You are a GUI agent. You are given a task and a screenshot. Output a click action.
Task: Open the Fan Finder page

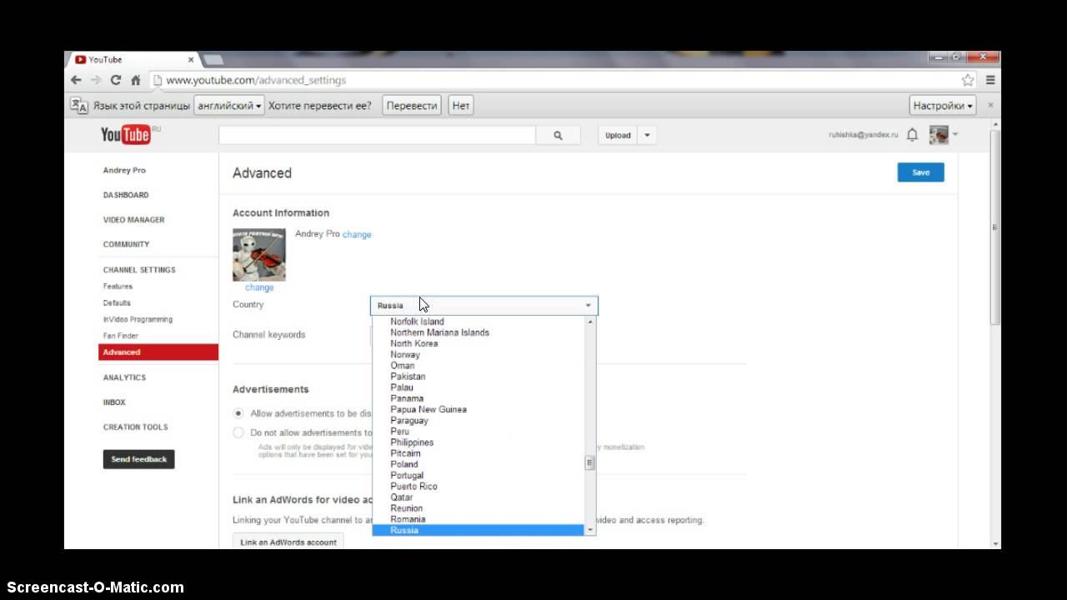(x=121, y=336)
